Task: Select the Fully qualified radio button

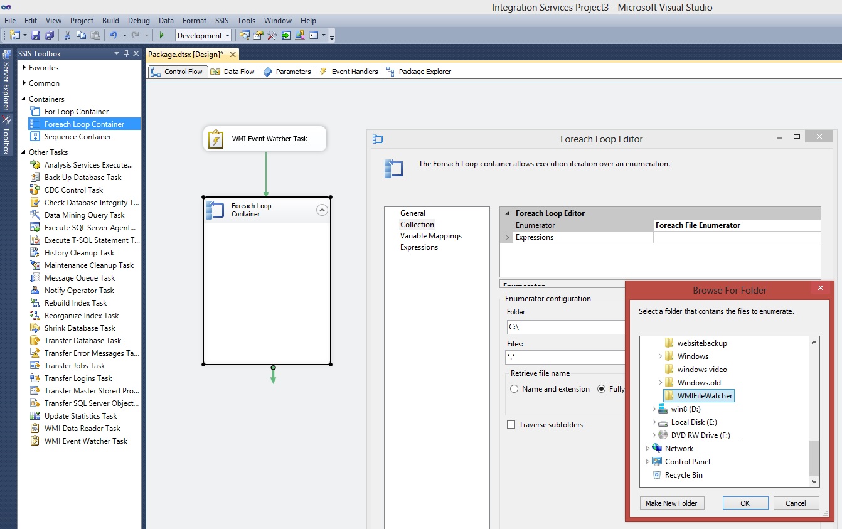Action: click(x=602, y=389)
